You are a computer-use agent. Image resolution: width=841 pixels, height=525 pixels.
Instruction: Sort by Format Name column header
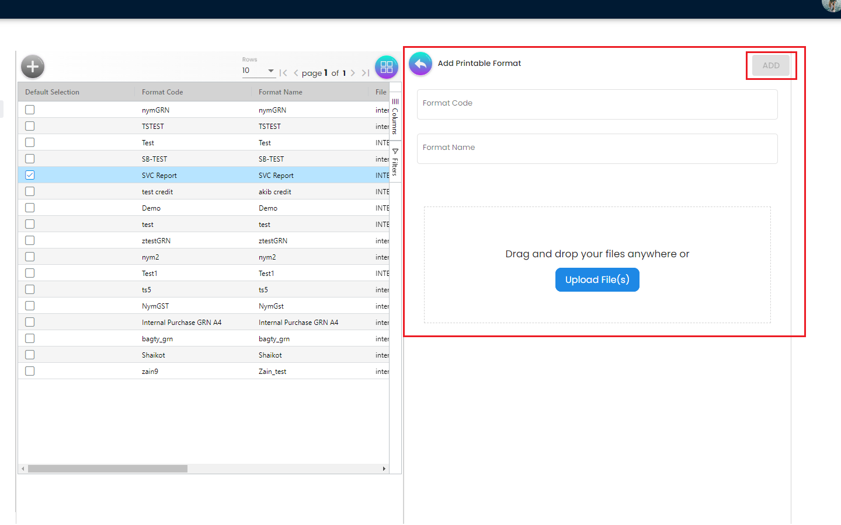(x=280, y=92)
